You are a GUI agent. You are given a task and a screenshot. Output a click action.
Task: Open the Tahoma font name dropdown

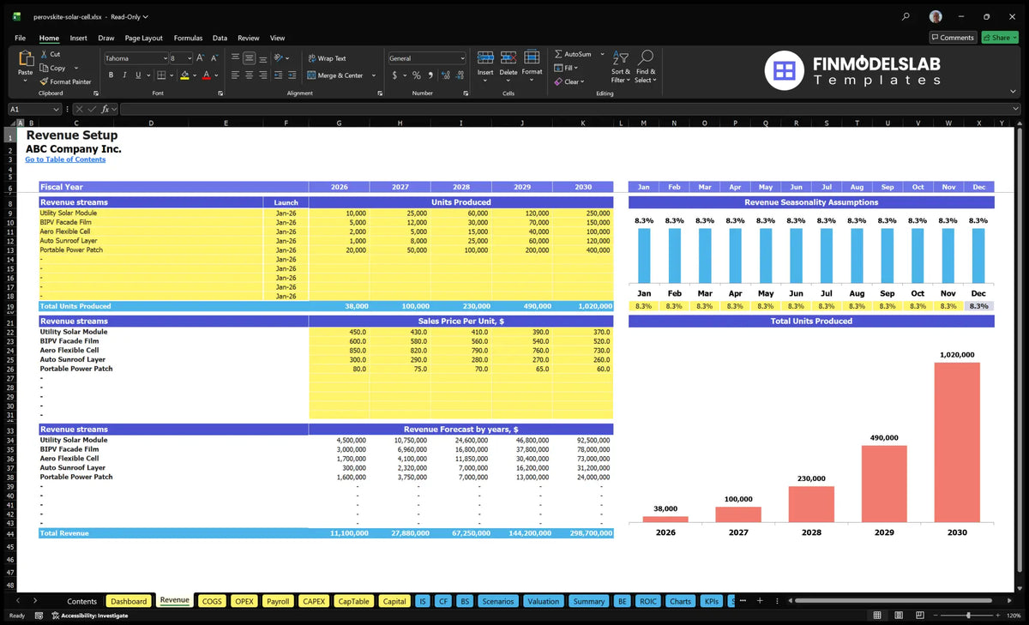164,58
